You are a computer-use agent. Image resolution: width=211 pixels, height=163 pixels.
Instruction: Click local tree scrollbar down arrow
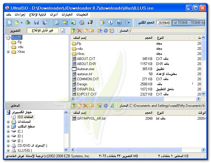click(66, 150)
